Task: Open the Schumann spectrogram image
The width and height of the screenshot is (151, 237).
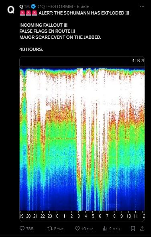Action: click(x=82, y=139)
